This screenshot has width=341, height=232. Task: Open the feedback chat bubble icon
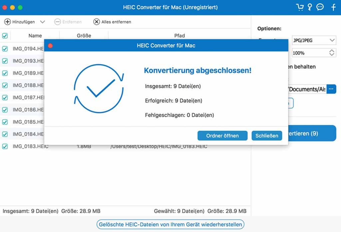(320, 7)
